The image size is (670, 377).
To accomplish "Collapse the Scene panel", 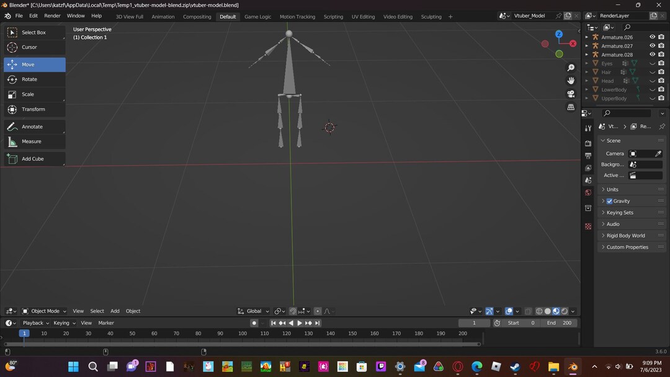I will click(x=632, y=141).
